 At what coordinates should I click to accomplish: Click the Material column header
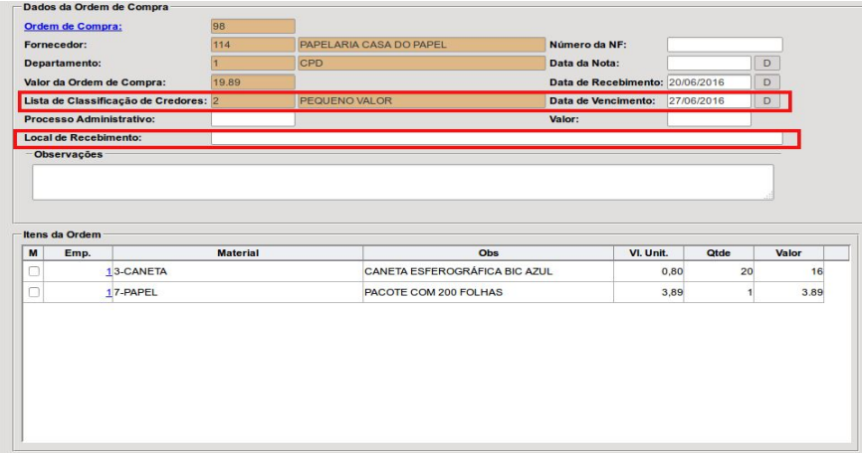coord(237,253)
